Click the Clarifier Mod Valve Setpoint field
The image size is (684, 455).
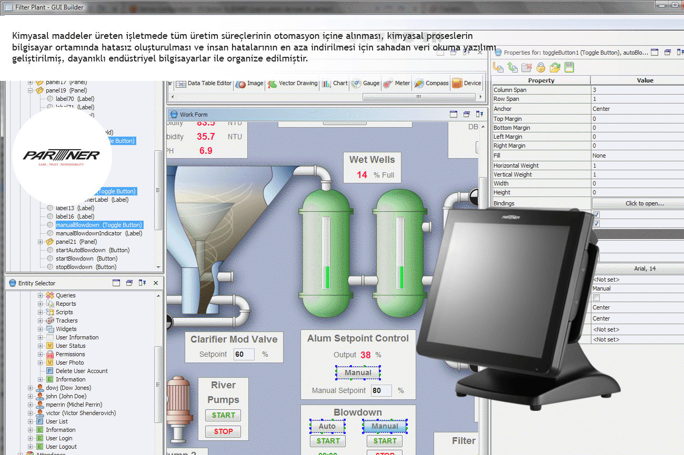[x=244, y=355]
